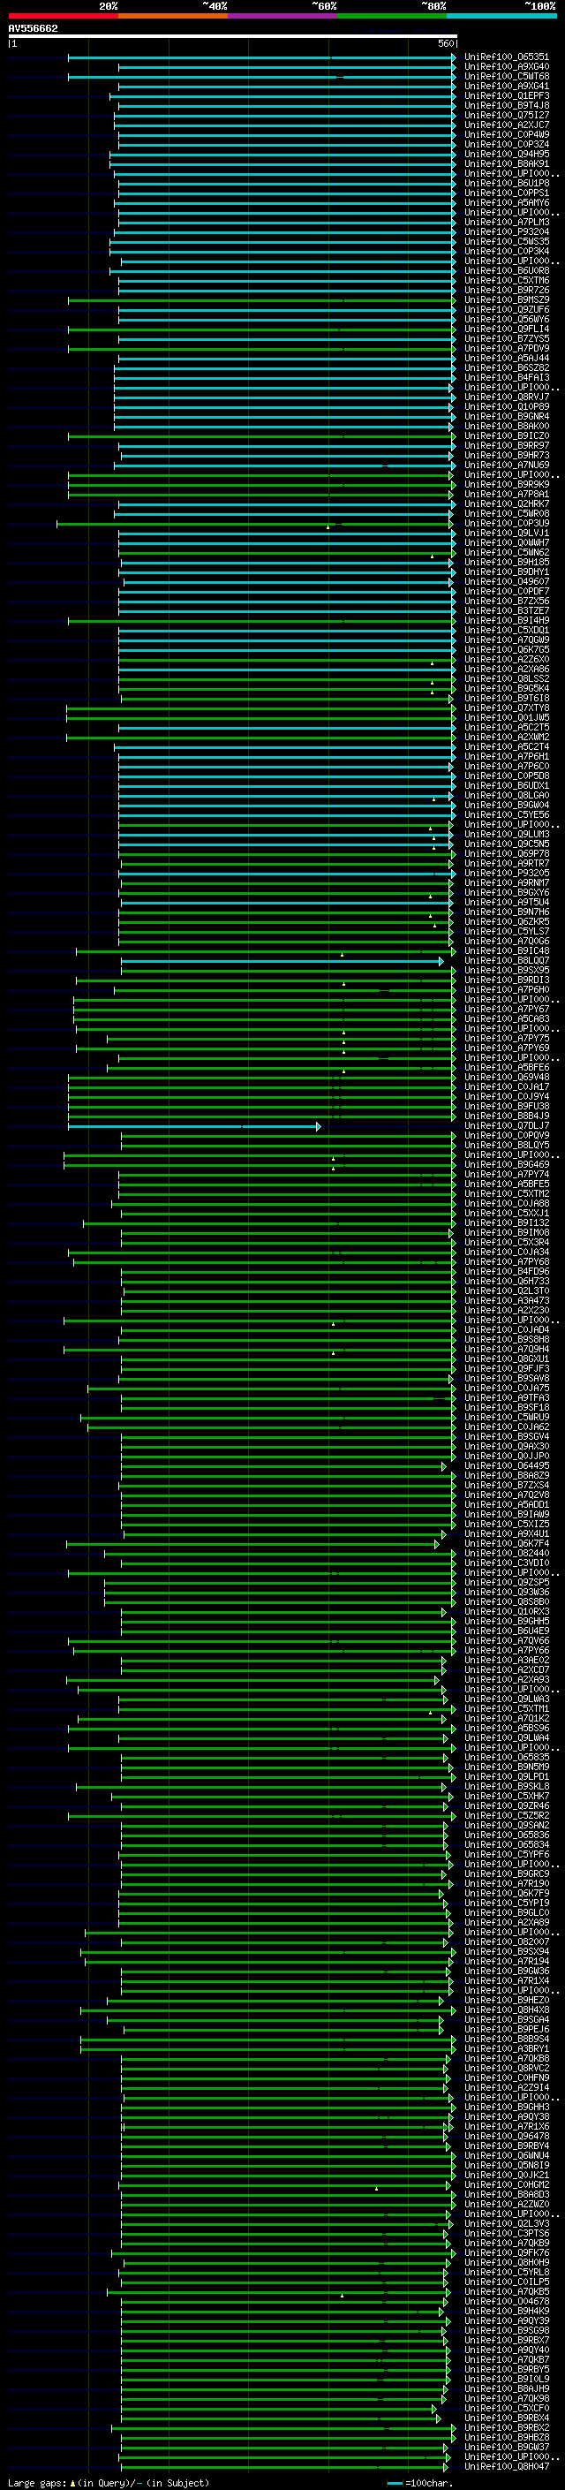Click the label UniRef100_A9TFA3
This screenshot has width=565, height=2490.
pos(506,1397)
